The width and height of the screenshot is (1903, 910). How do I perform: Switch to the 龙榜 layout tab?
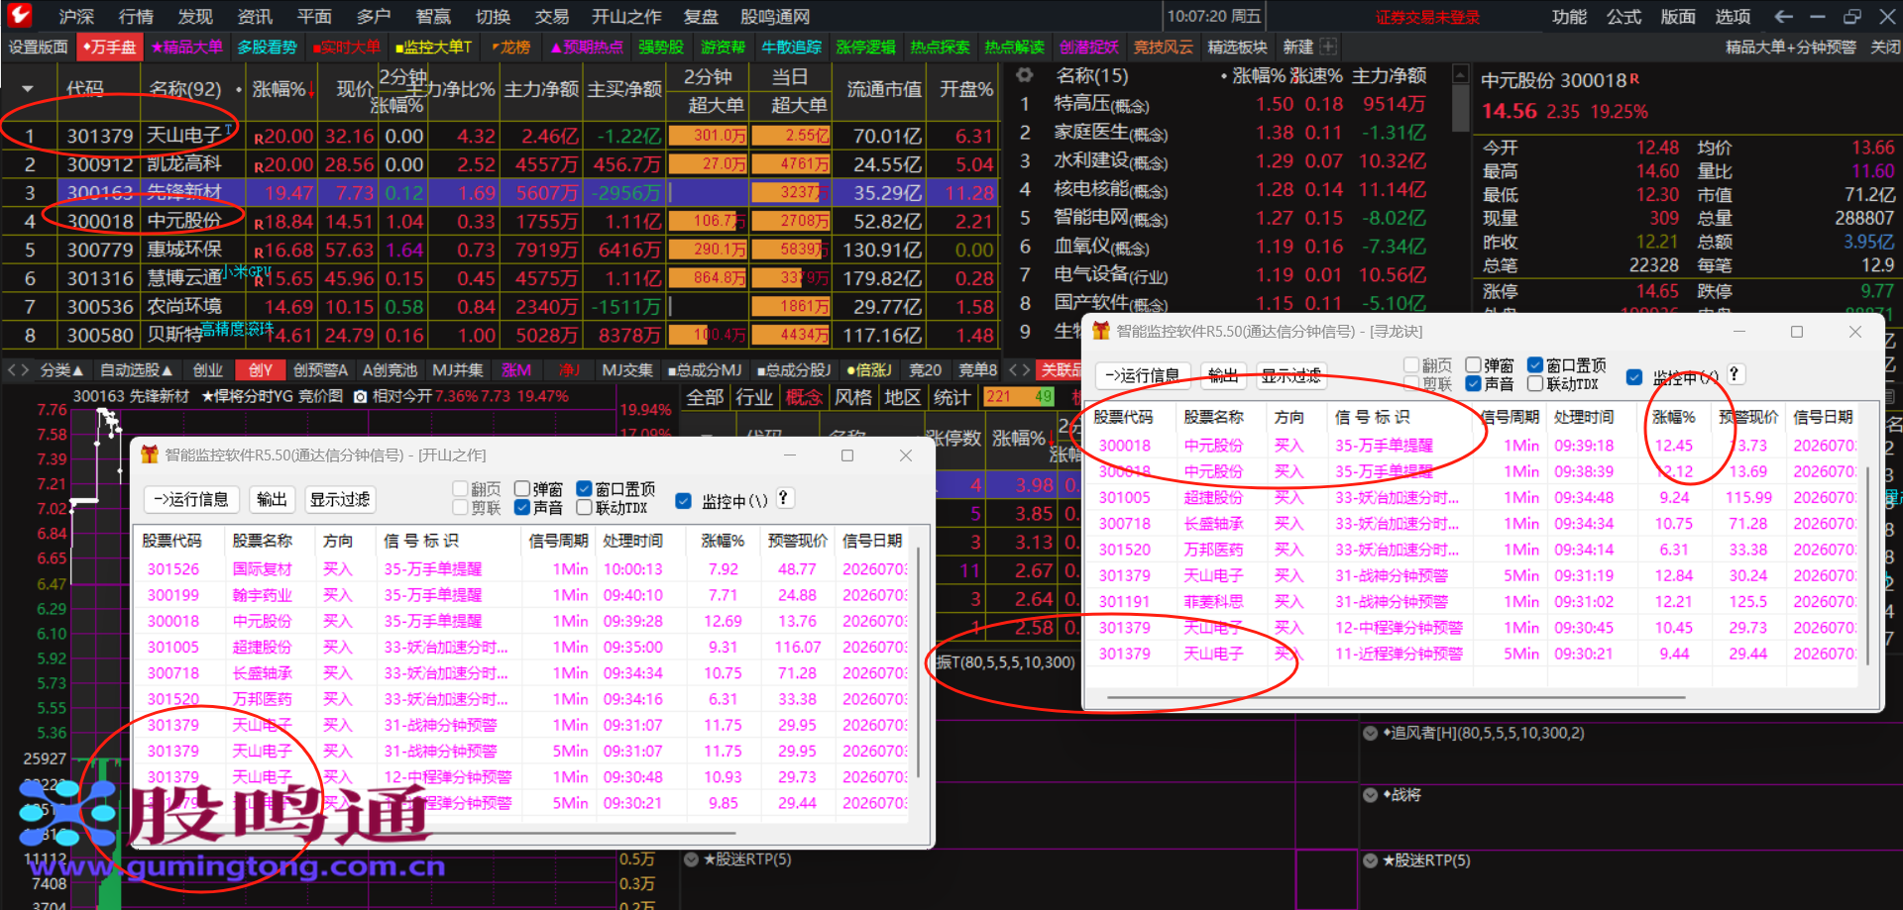511,47
